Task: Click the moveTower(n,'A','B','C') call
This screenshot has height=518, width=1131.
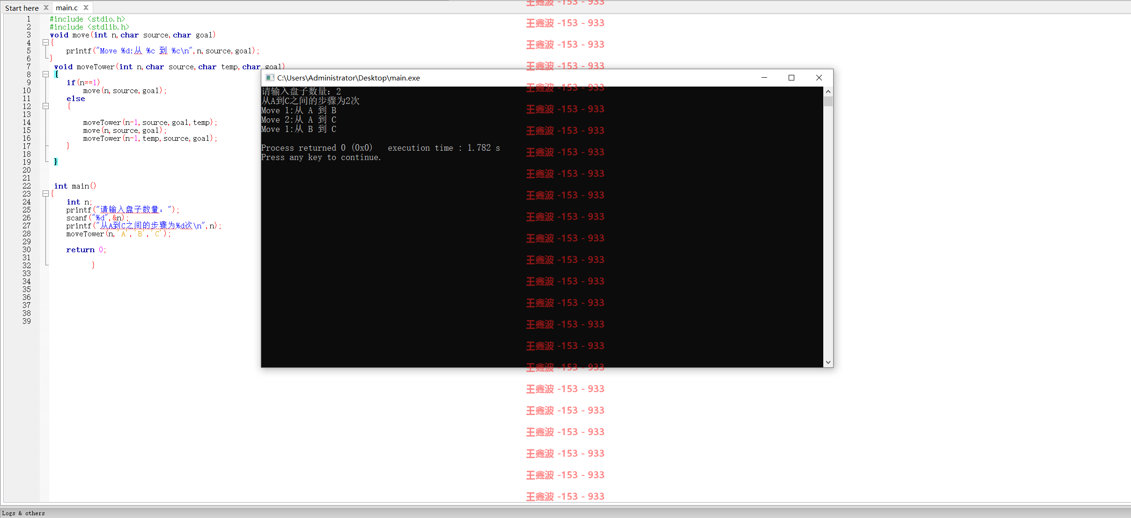Action: 118,234
